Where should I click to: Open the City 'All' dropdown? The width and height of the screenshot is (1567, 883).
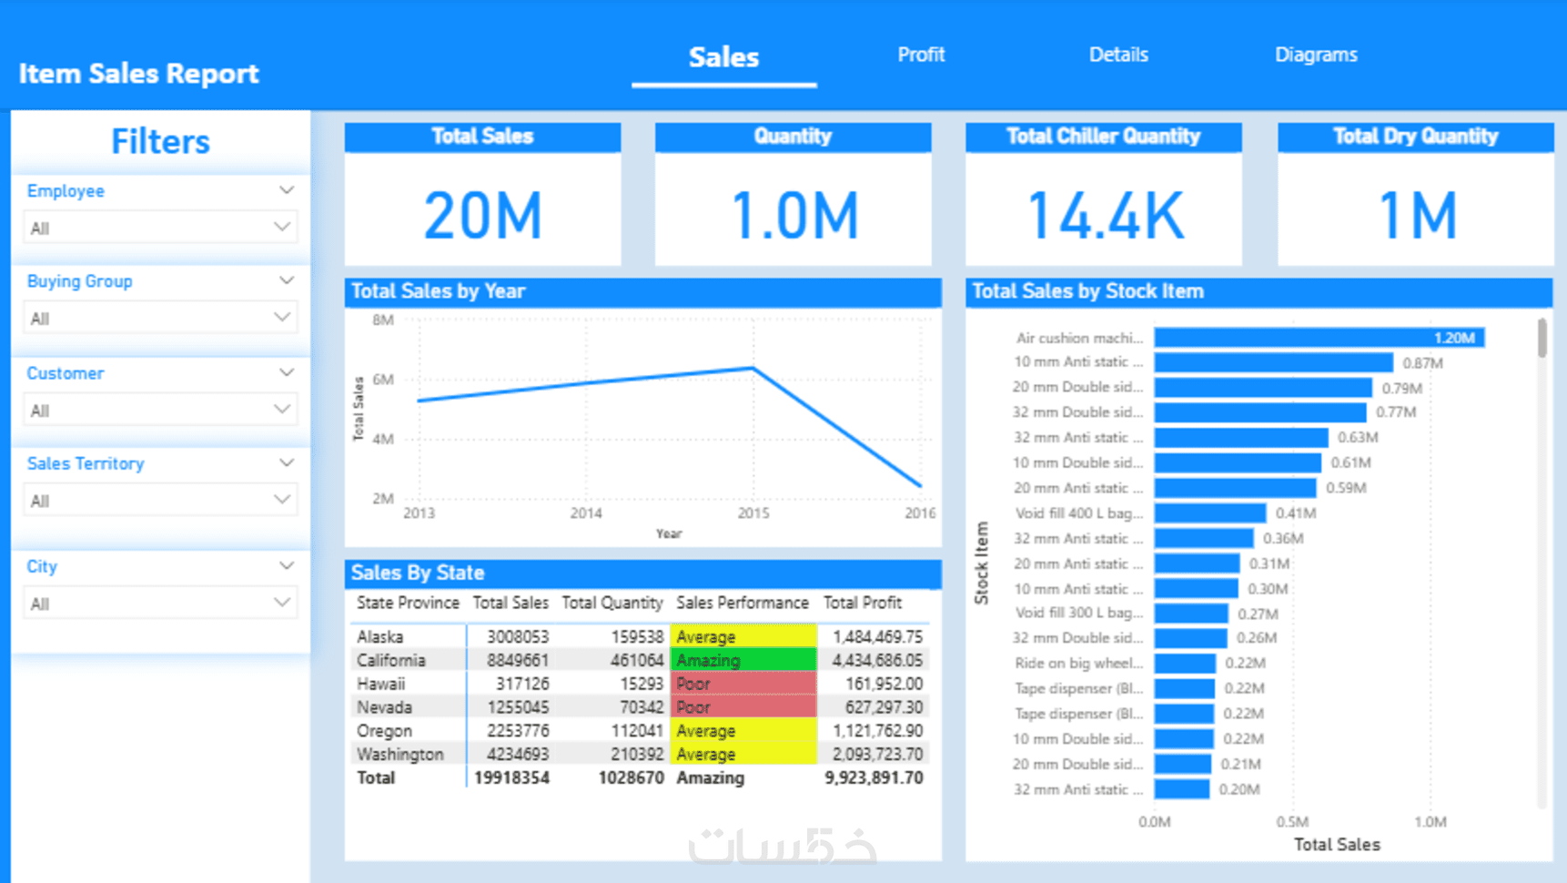point(160,603)
